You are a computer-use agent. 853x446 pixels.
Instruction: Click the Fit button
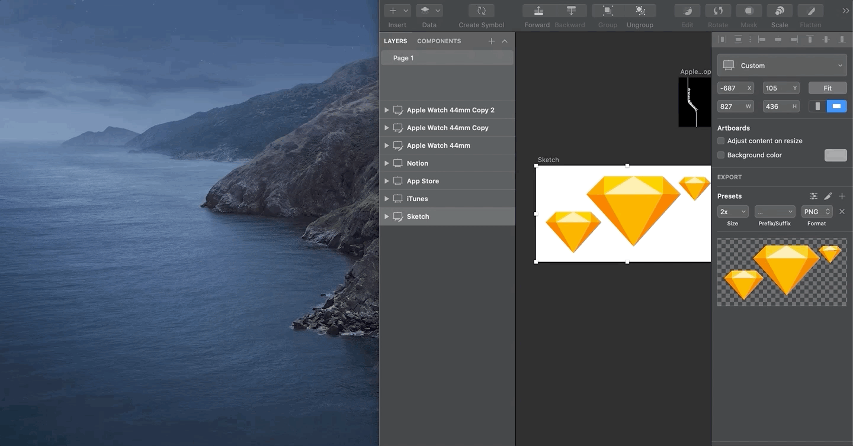[827, 88]
